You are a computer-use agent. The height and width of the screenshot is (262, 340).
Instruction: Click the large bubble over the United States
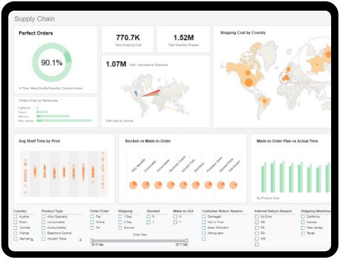249,82
